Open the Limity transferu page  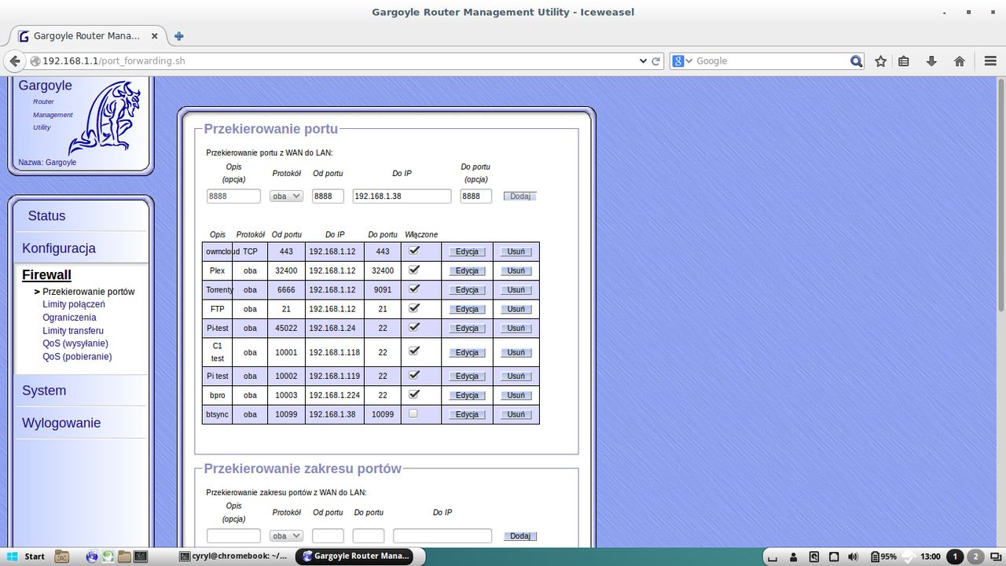point(73,331)
